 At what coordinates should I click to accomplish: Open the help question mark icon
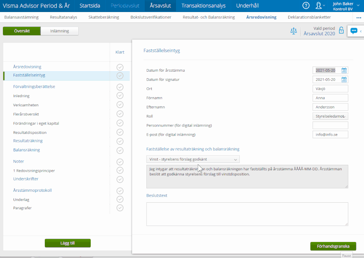(x=306, y=5)
